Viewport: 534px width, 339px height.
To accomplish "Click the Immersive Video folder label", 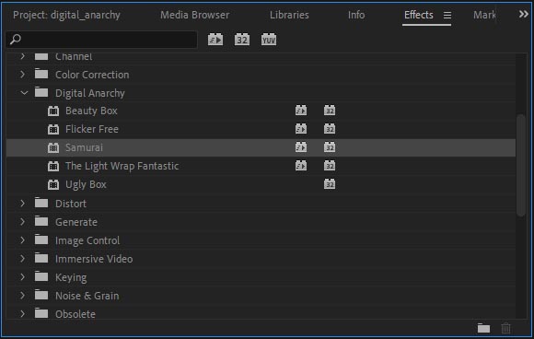I will (x=94, y=259).
